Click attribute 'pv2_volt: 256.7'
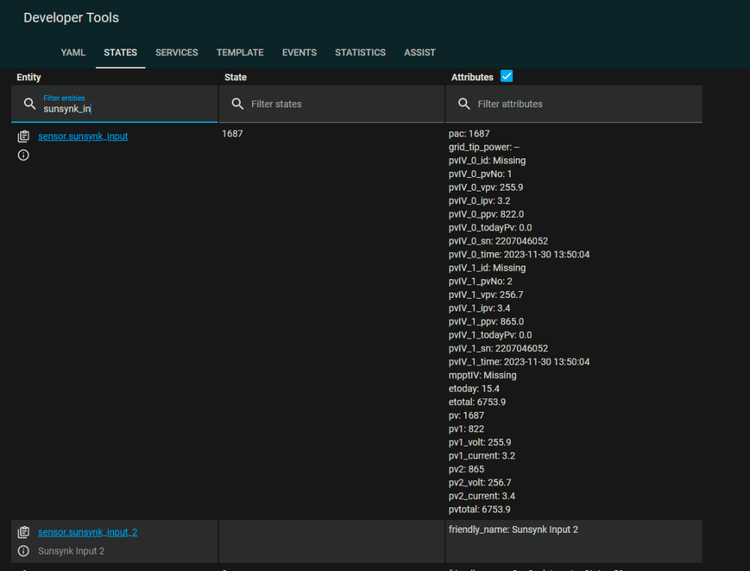 click(480, 482)
